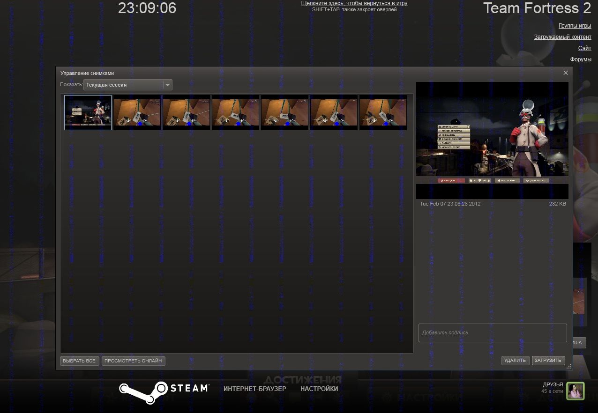Image resolution: width=598 pixels, height=413 pixels.
Task: Open the Сайт link
Action: tap(585, 48)
